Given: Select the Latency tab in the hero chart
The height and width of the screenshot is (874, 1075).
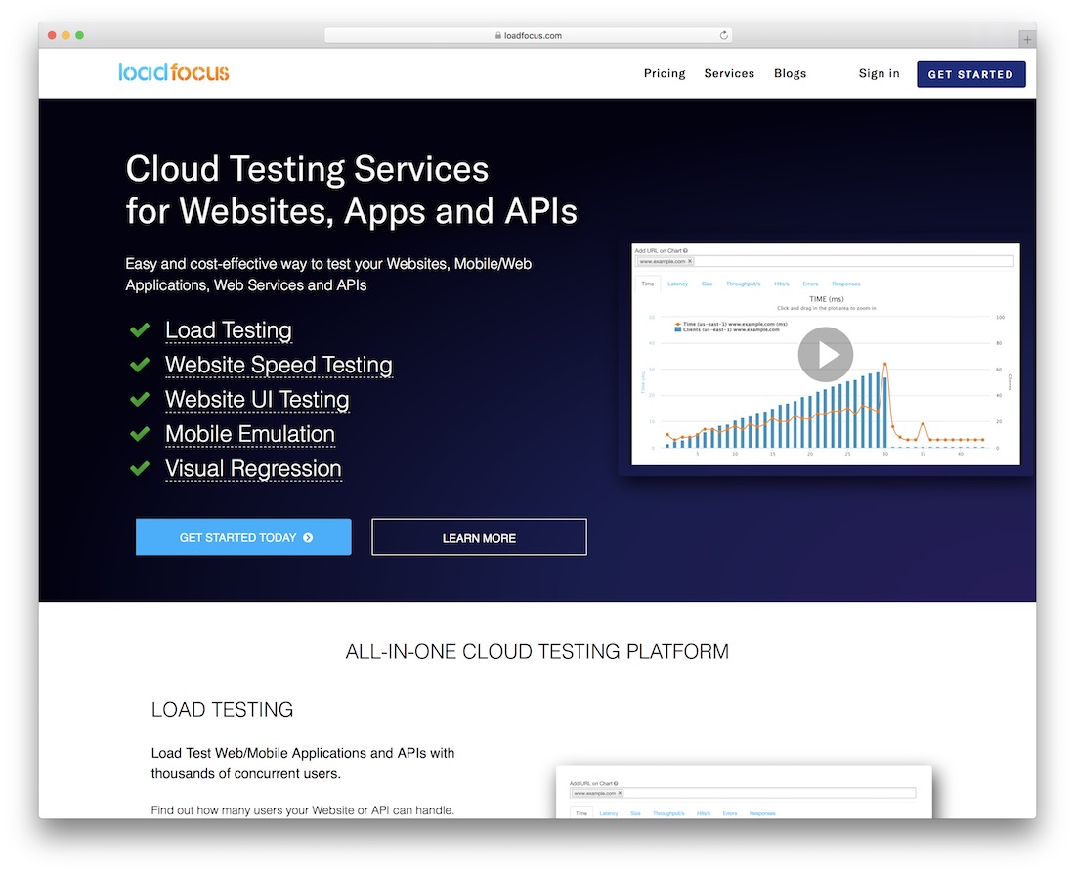Looking at the screenshot, I should click(x=677, y=284).
